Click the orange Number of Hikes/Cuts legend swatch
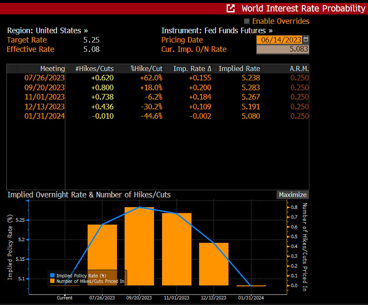The width and height of the screenshot is (368, 305). 52,281
